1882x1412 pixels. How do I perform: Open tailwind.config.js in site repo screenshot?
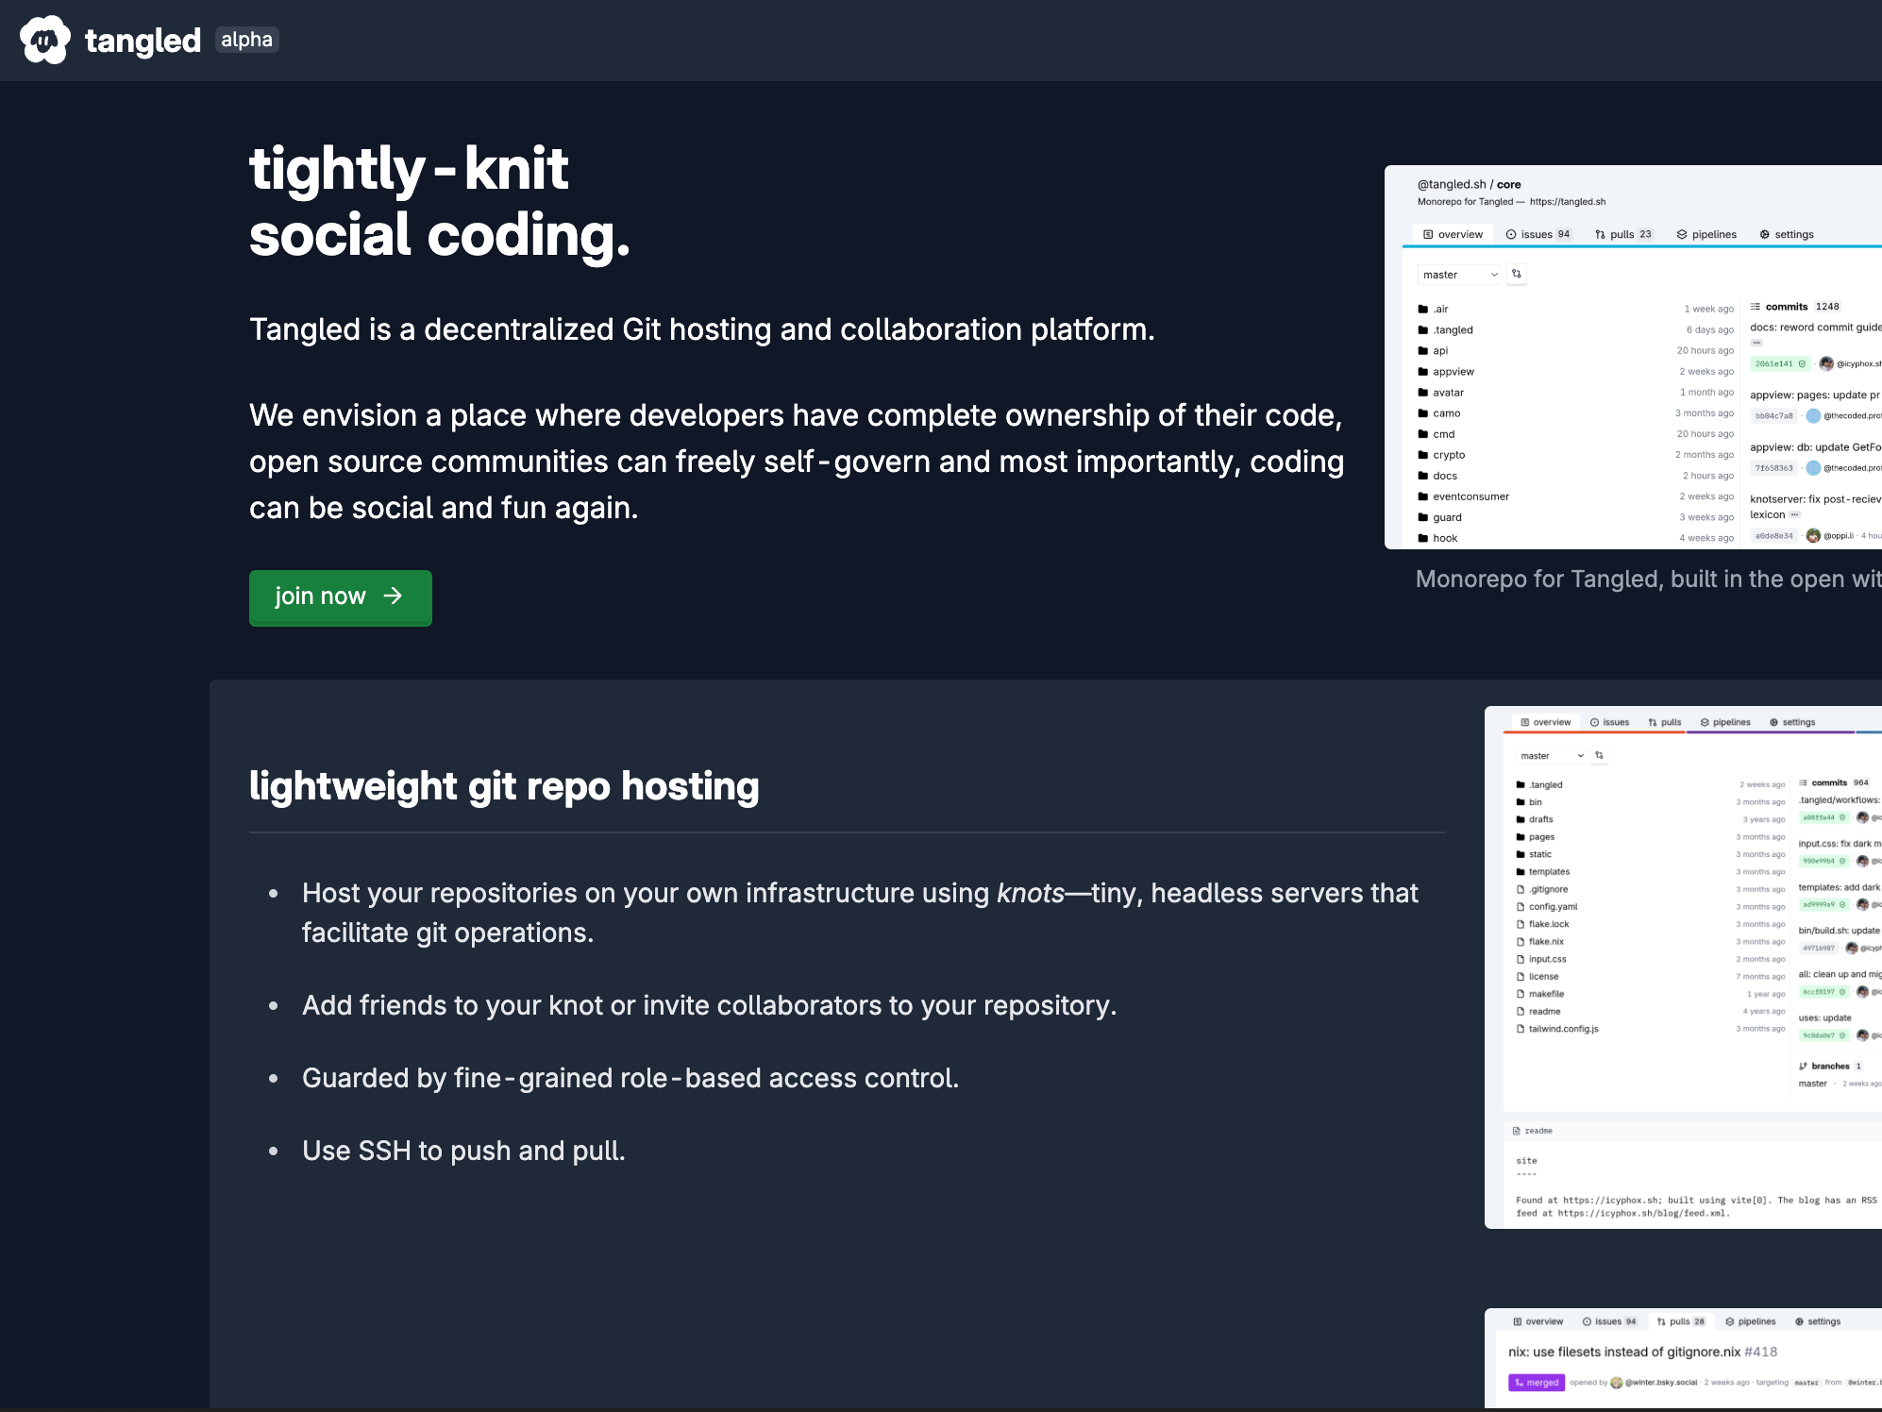click(x=1557, y=1029)
